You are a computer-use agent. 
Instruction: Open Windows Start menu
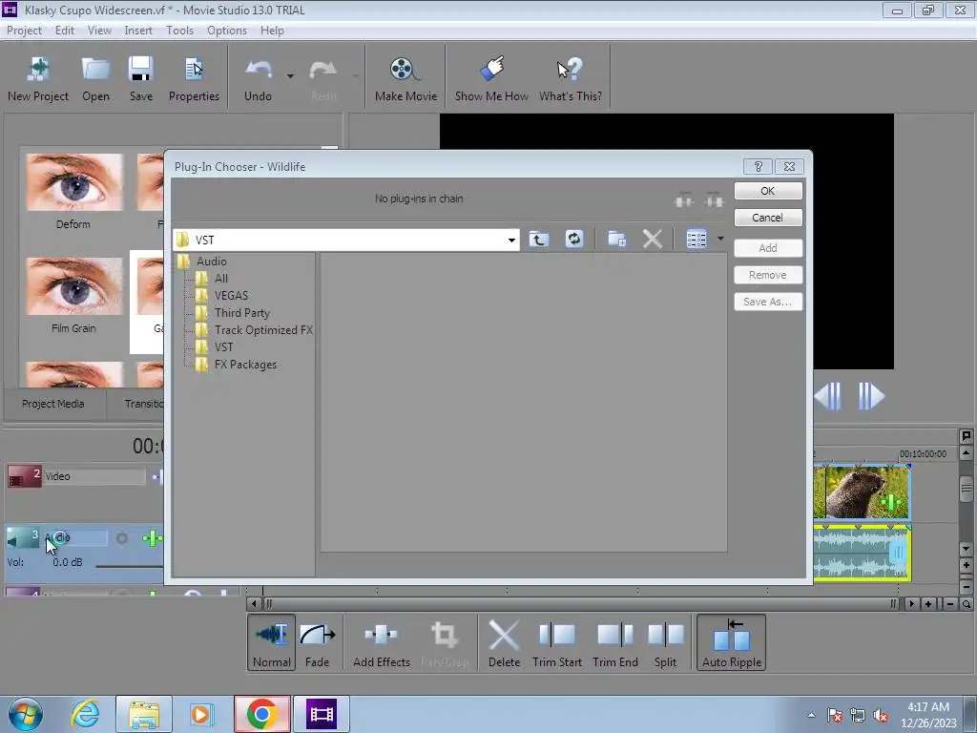click(26, 714)
